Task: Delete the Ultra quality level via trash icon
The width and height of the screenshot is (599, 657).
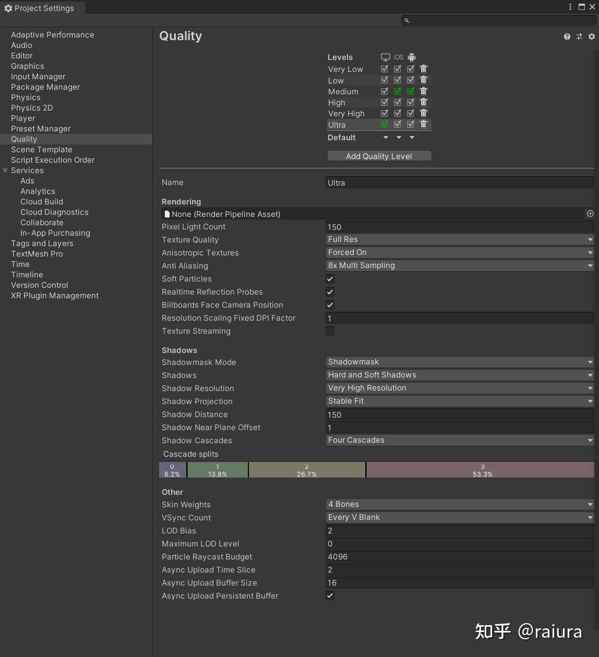Action: click(x=424, y=124)
